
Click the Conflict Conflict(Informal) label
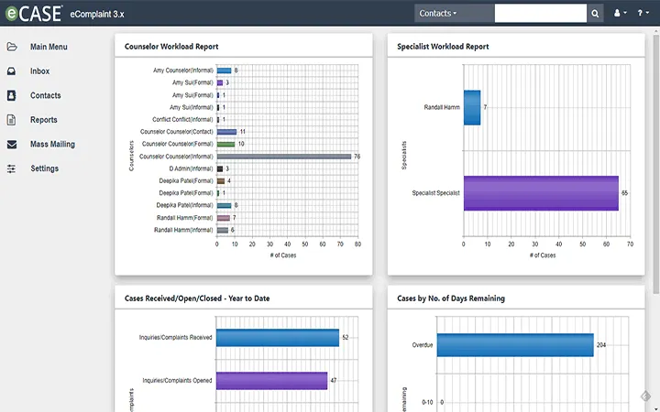point(182,119)
